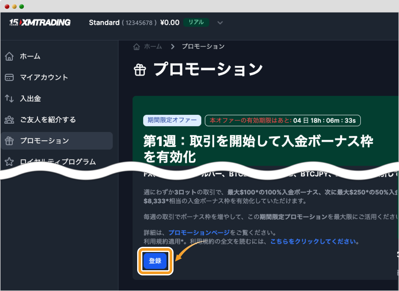
Task: Select プロモーション in the sidebar menu
Action: [45, 141]
